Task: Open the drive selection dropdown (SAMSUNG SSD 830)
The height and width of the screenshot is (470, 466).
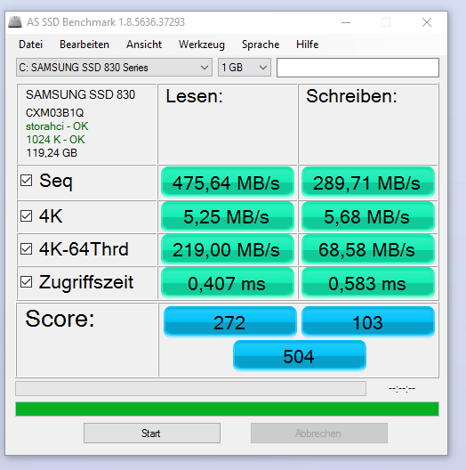Action: [114, 68]
